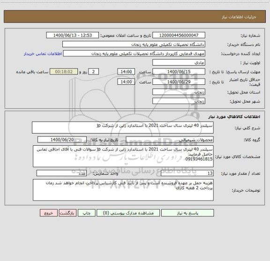Click product specifications text box with 09193461815
Image resolution: width=270 pixels, height=261 pixels.
[123, 157]
